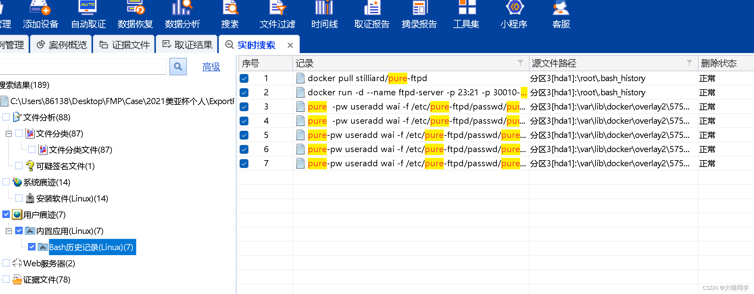Open the 高级 advanced search link
This screenshot has width=754, height=294.
[x=211, y=67]
